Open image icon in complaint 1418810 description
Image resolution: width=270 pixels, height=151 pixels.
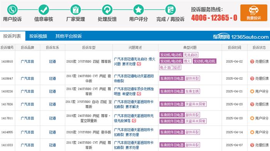[x=139, y=64]
